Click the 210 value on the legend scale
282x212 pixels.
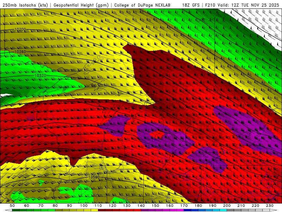pyautogui.click(x=241, y=206)
